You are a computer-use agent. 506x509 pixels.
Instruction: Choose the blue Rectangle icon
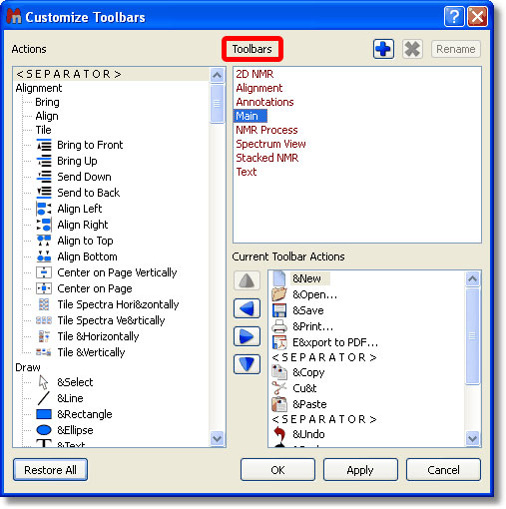pyautogui.click(x=44, y=414)
